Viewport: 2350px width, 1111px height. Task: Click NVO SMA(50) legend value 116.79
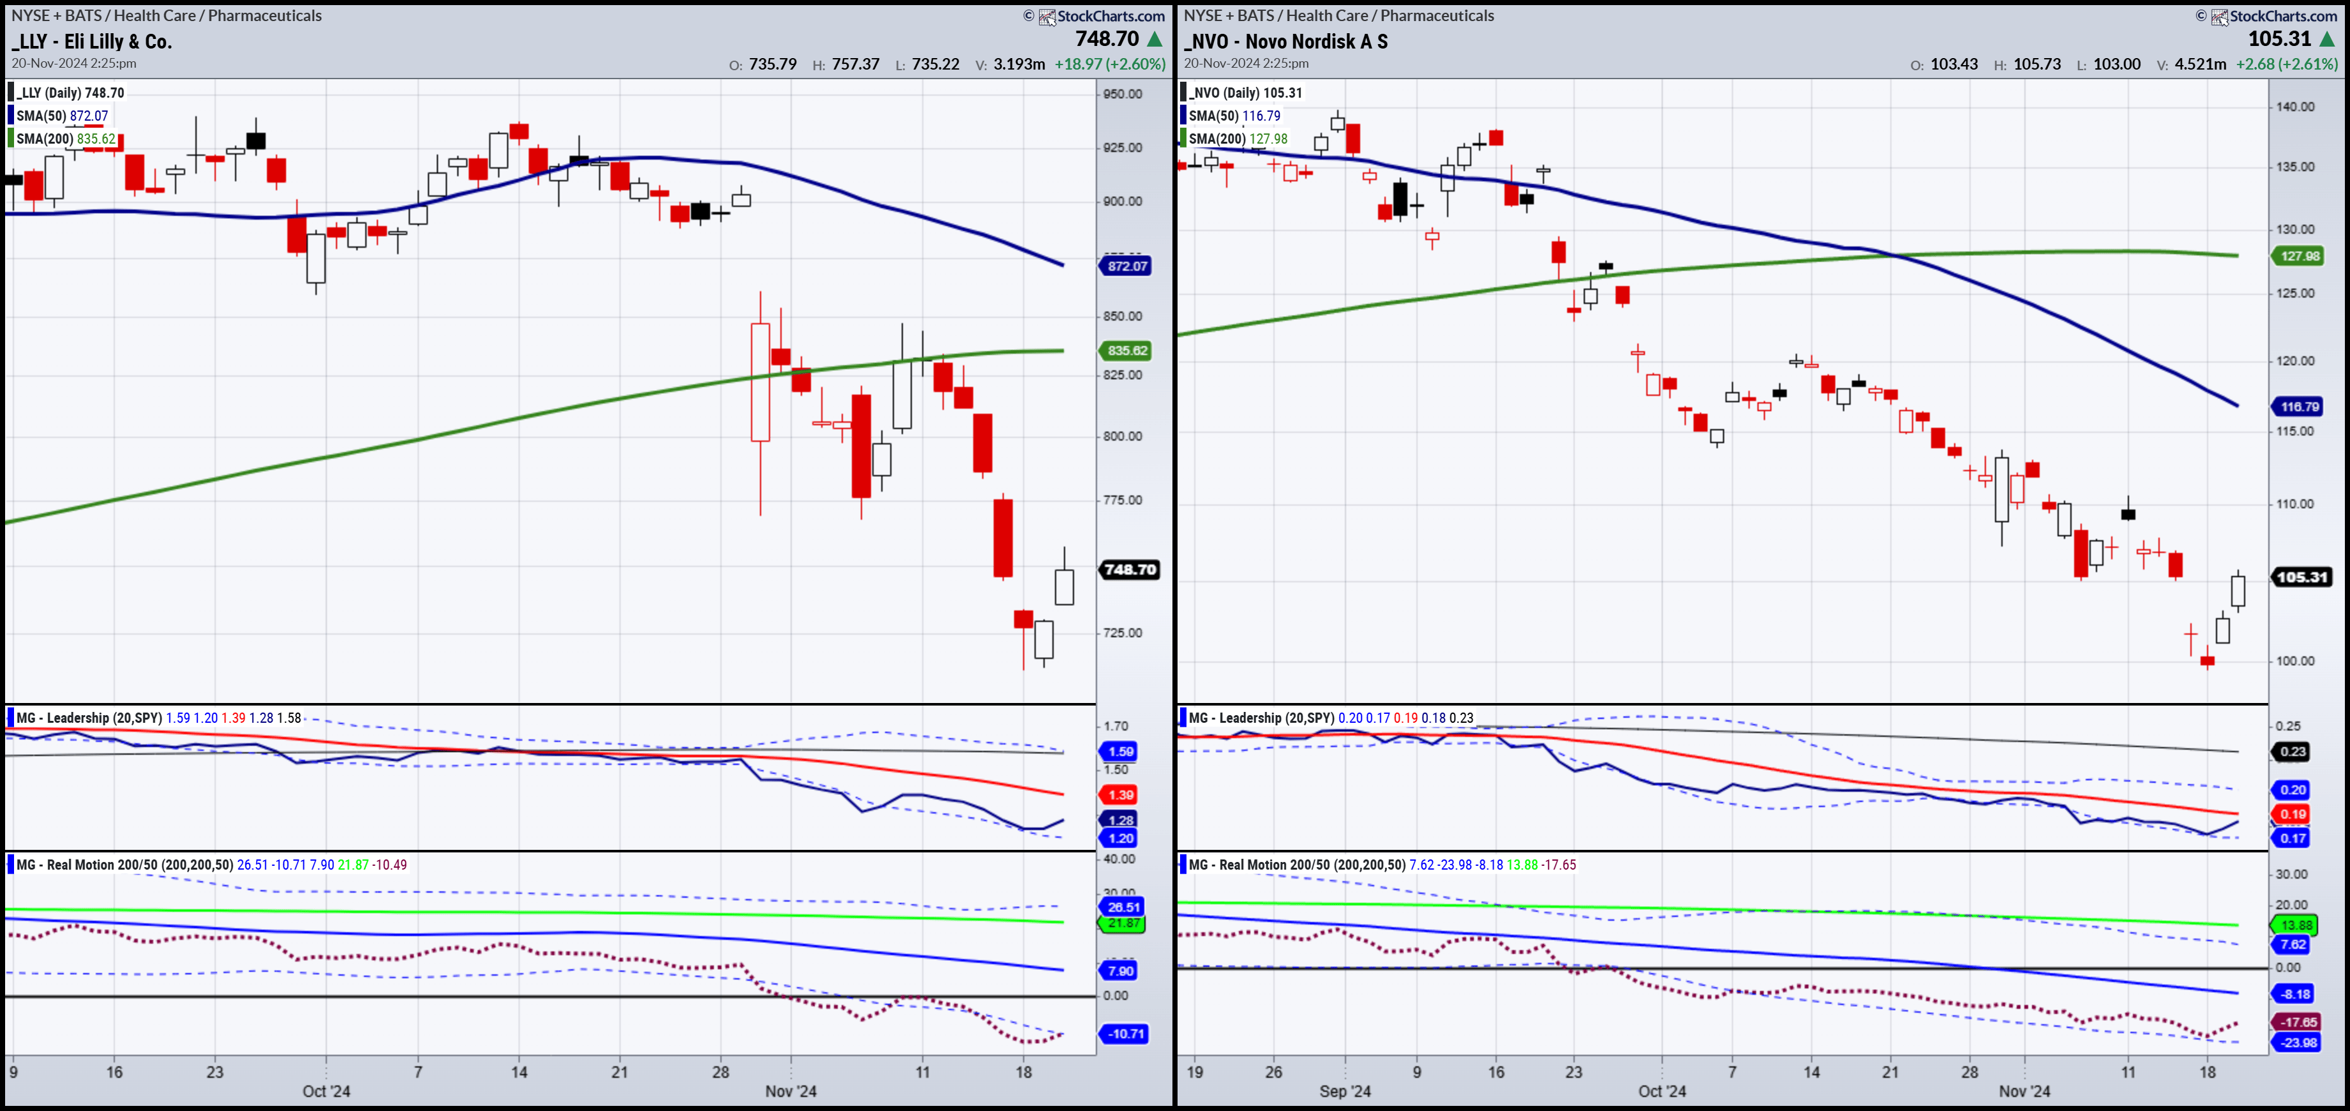(1261, 116)
